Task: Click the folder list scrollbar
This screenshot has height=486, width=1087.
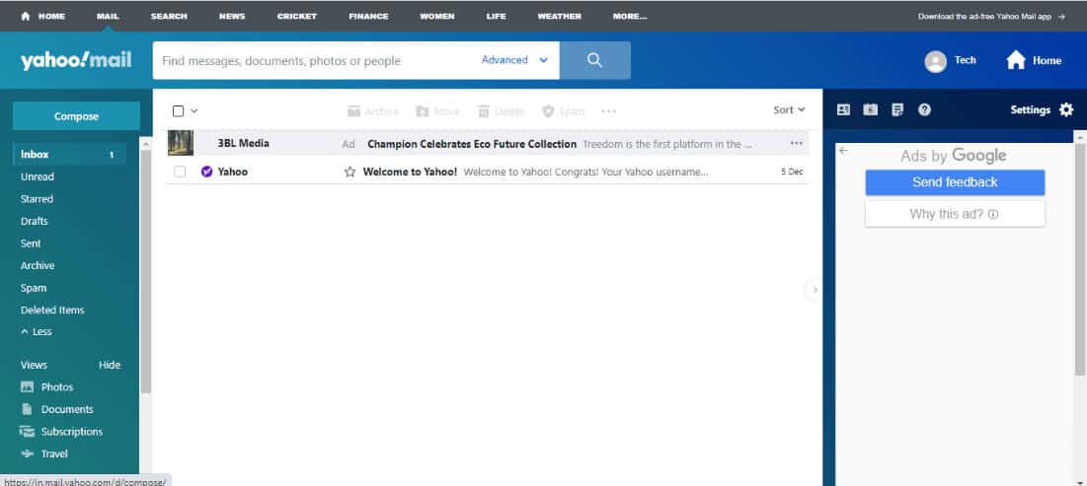Action: point(145,271)
